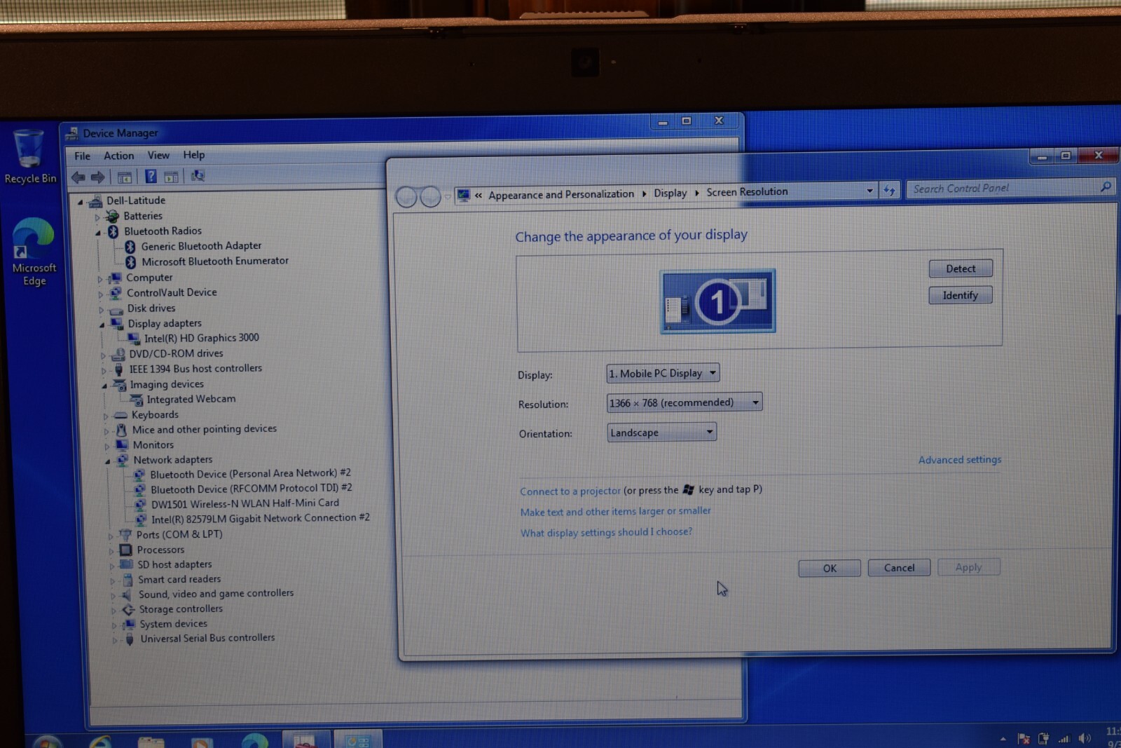
Task: Click the Control Panel back navigation button
Action: click(x=406, y=197)
